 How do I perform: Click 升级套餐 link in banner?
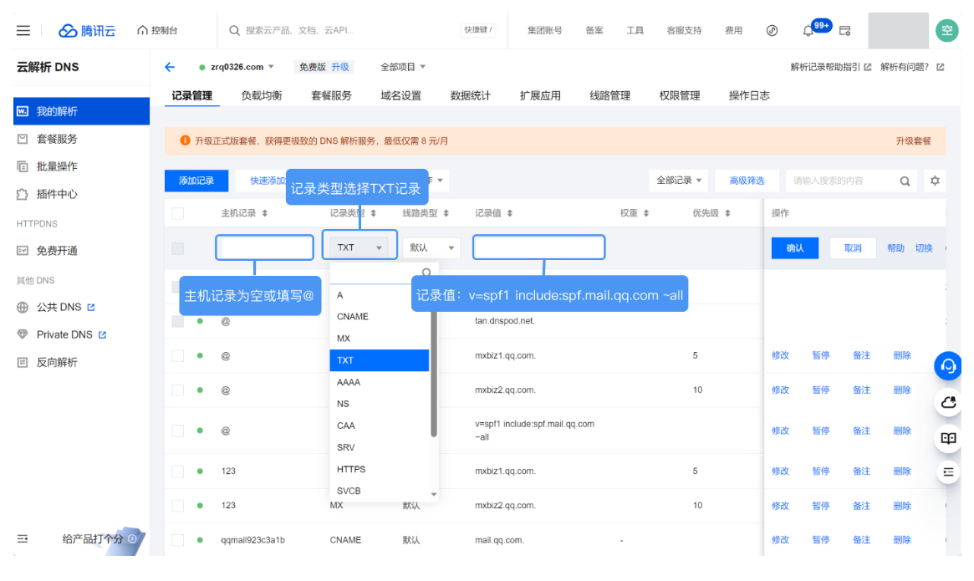point(913,141)
